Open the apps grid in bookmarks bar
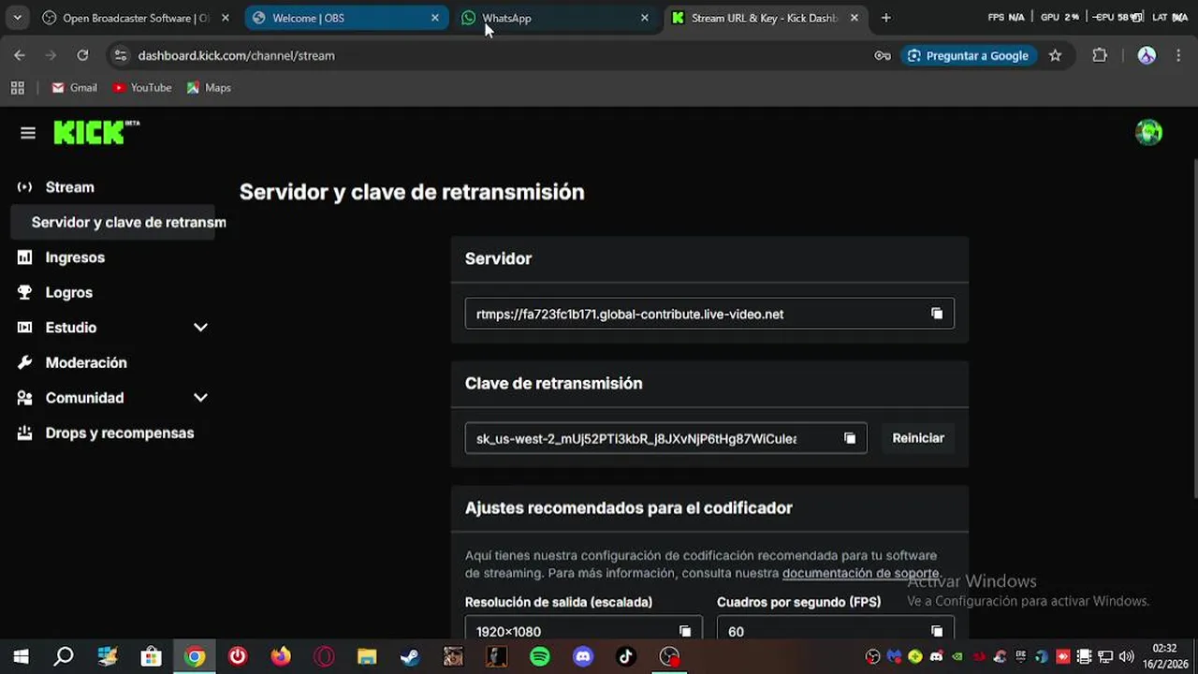 point(17,88)
